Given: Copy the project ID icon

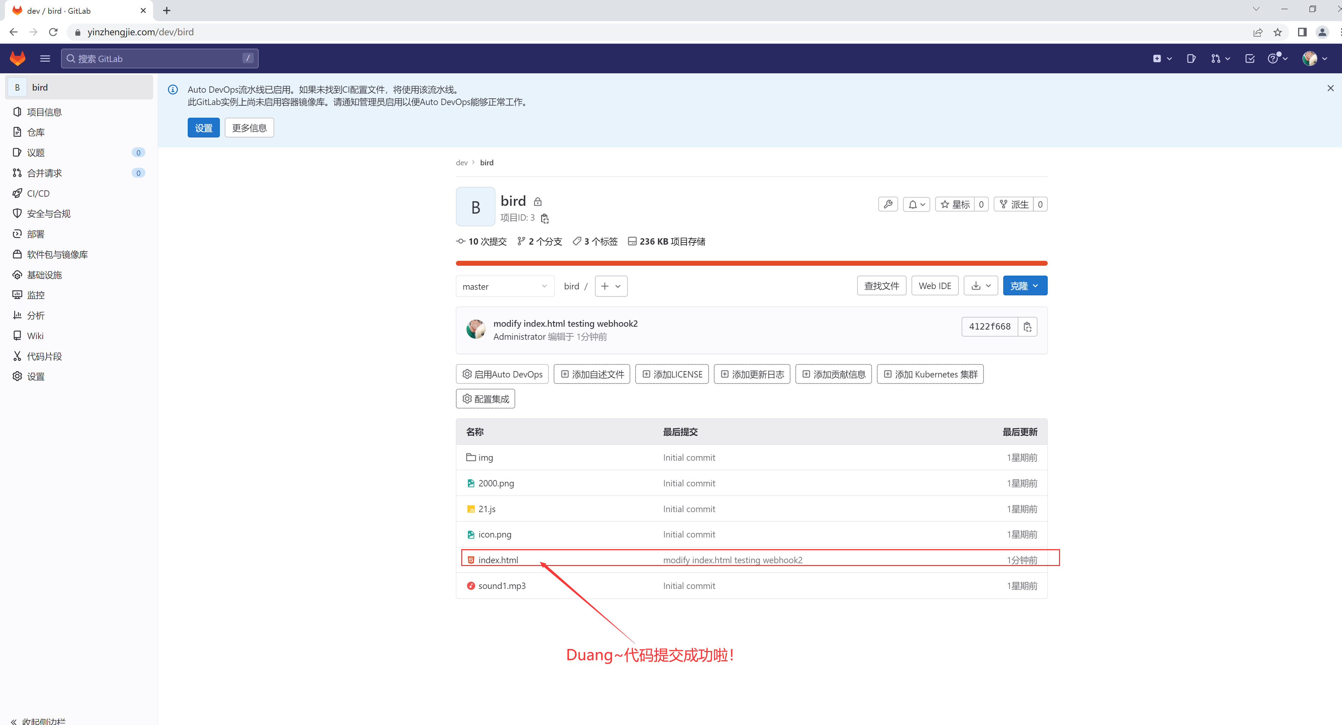Looking at the screenshot, I should [544, 218].
